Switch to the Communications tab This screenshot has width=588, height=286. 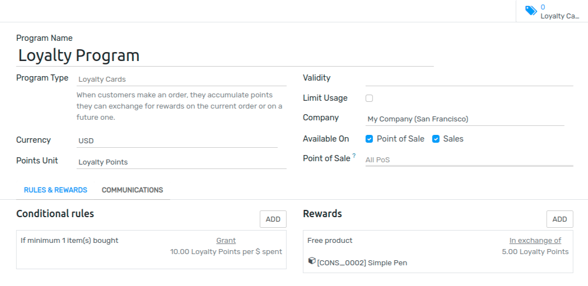132,190
